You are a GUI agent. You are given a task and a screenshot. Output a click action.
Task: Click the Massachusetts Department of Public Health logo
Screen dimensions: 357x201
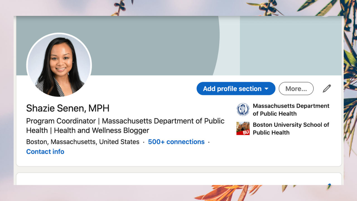click(243, 109)
